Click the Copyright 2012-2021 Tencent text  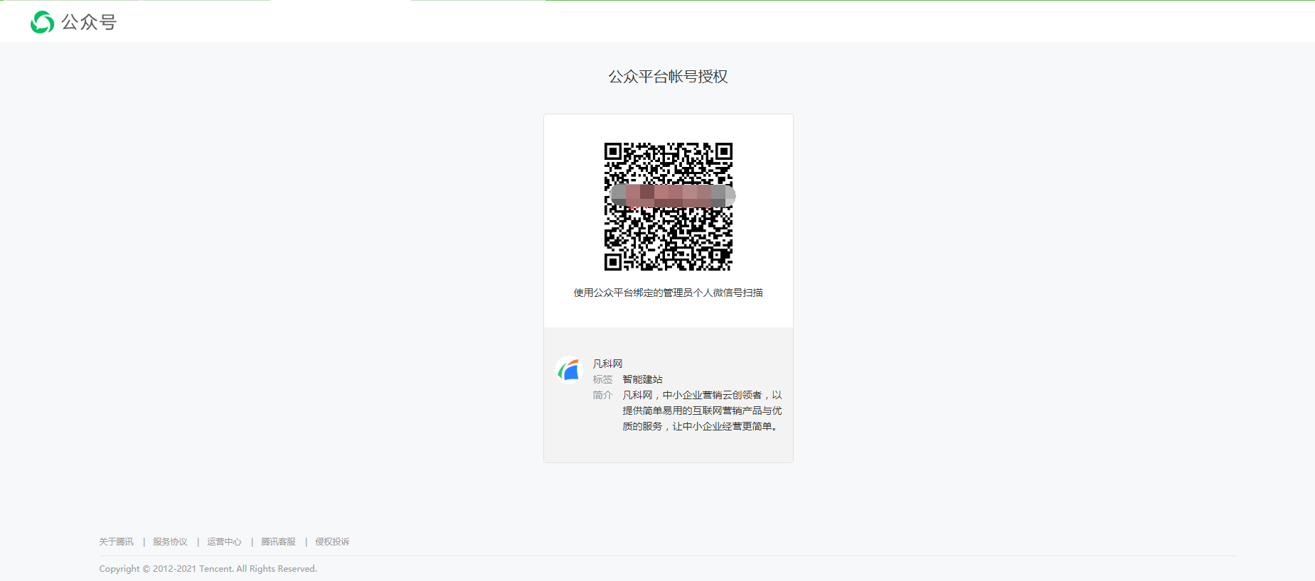click(x=208, y=569)
